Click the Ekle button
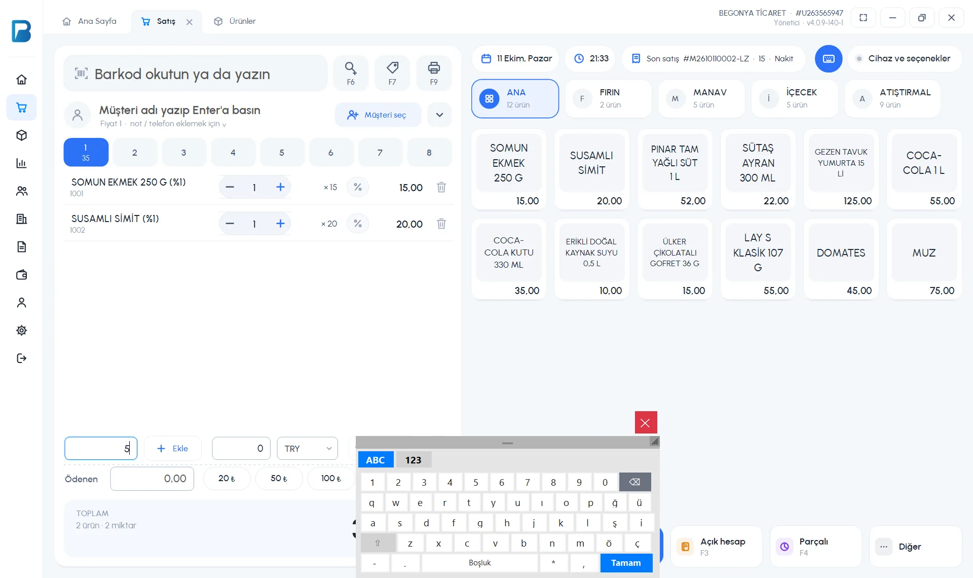Image resolution: width=973 pixels, height=578 pixels. click(x=173, y=449)
